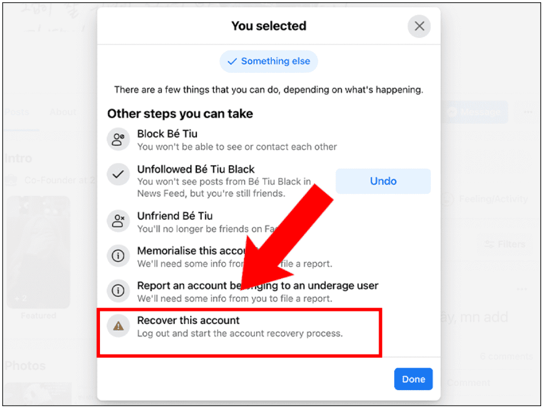The width and height of the screenshot is (544, 409).
Task: Click the Recover account warning triangle icon
Action: point(118,326)
